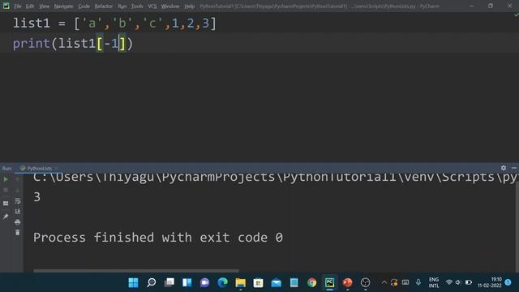
Task: Open Microsoft Store from taskbar
Action: click(259, 282)
